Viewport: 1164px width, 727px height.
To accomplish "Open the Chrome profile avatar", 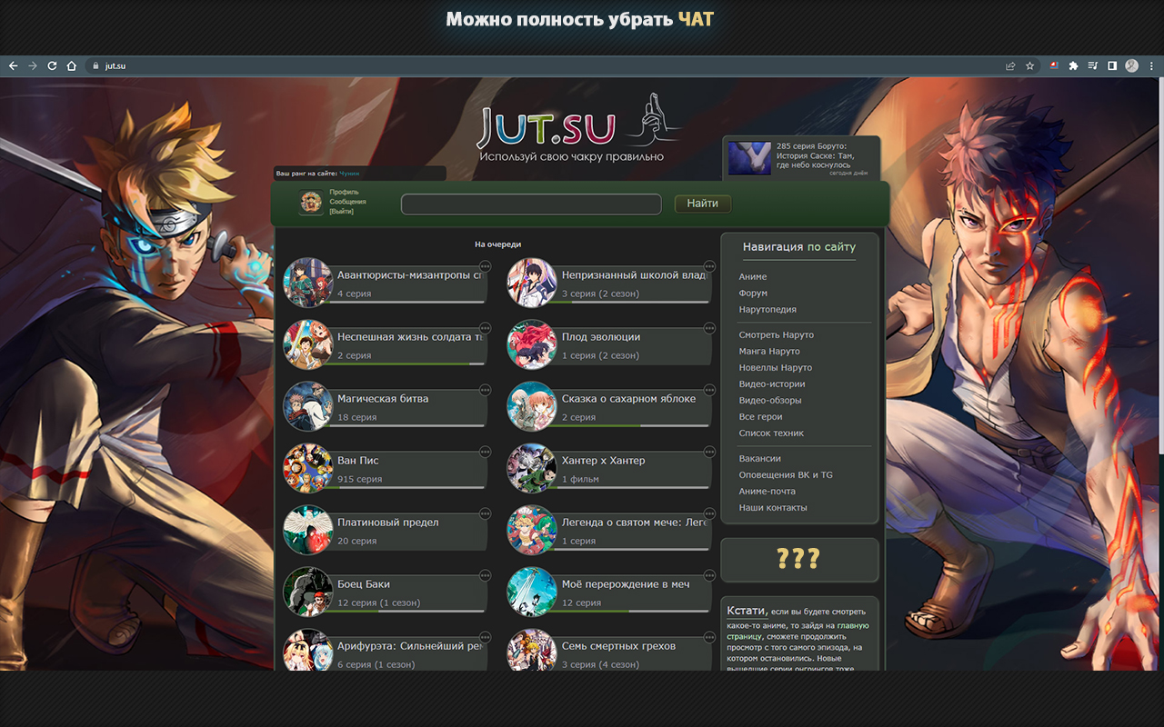I will [1131, 65].
